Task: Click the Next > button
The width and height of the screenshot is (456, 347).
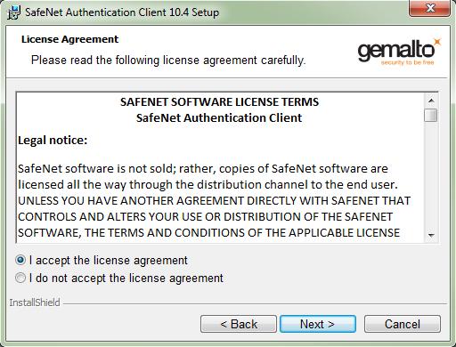Action: (318, 324)
